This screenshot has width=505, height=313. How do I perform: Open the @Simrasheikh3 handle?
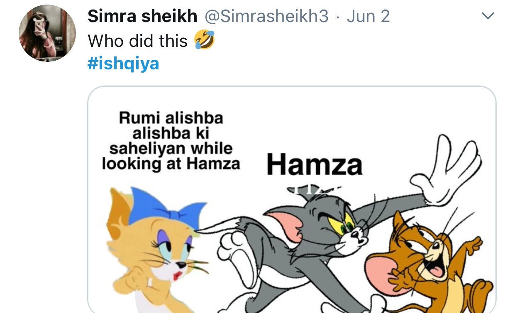266,17
